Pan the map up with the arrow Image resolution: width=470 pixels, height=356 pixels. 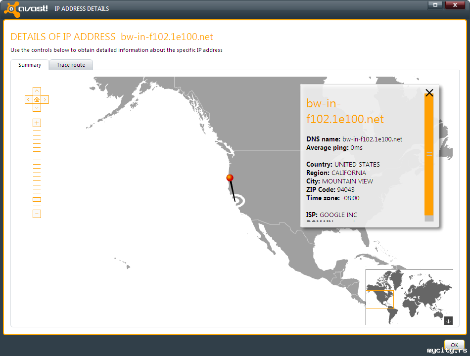(37, 91)
